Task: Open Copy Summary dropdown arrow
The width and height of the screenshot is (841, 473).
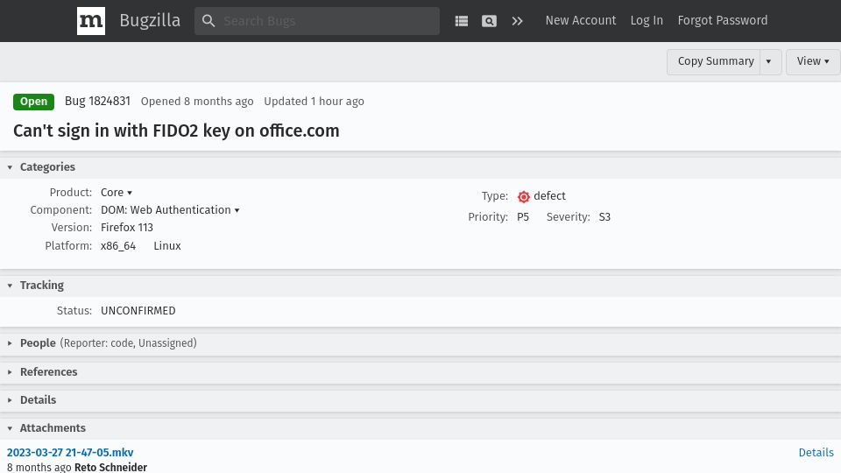Action: 769,61
